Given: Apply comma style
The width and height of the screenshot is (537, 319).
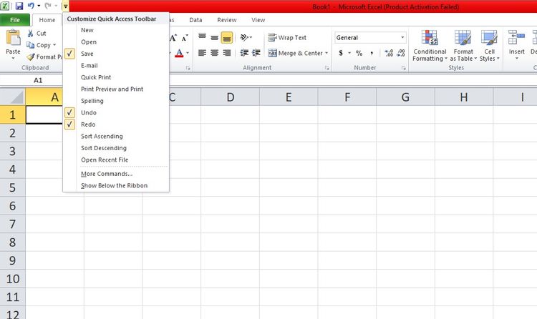Looking at the screenshot, I should [x=372, y=53].
